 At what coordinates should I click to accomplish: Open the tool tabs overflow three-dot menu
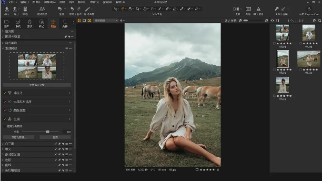(x=73, y=23)
